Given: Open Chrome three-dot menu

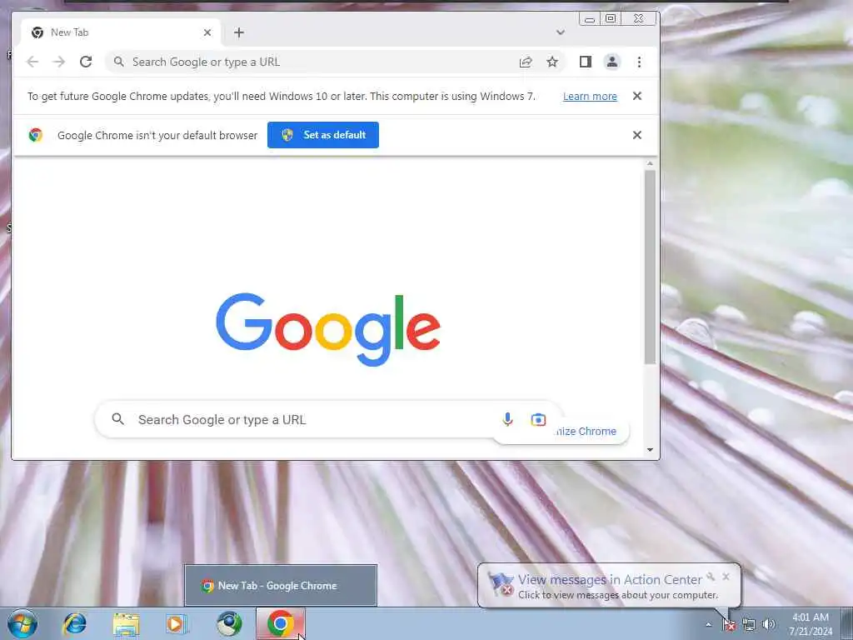Looking at the screenshot, I should coord(639,62).
